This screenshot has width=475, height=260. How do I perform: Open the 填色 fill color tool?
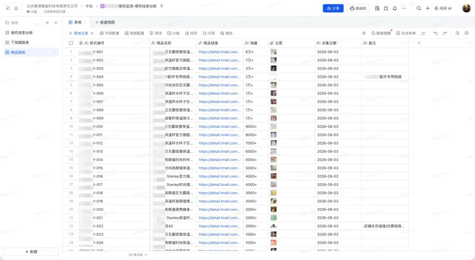click(227, 33)
